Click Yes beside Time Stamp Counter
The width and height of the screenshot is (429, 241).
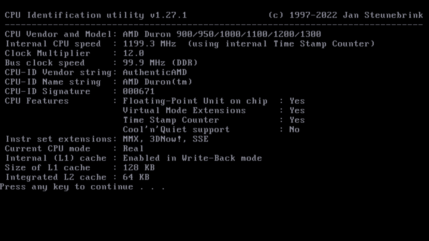[297, 120]
